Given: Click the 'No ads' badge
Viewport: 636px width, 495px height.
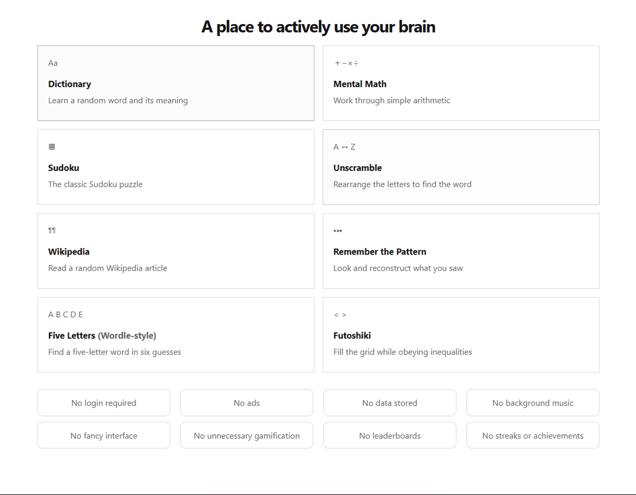Looking at the screenshot, I should (247, 403).
